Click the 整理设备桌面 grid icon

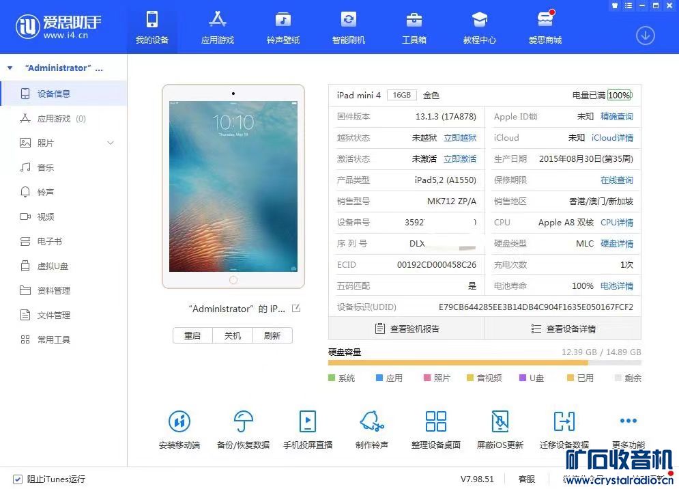tap(435, 421)
